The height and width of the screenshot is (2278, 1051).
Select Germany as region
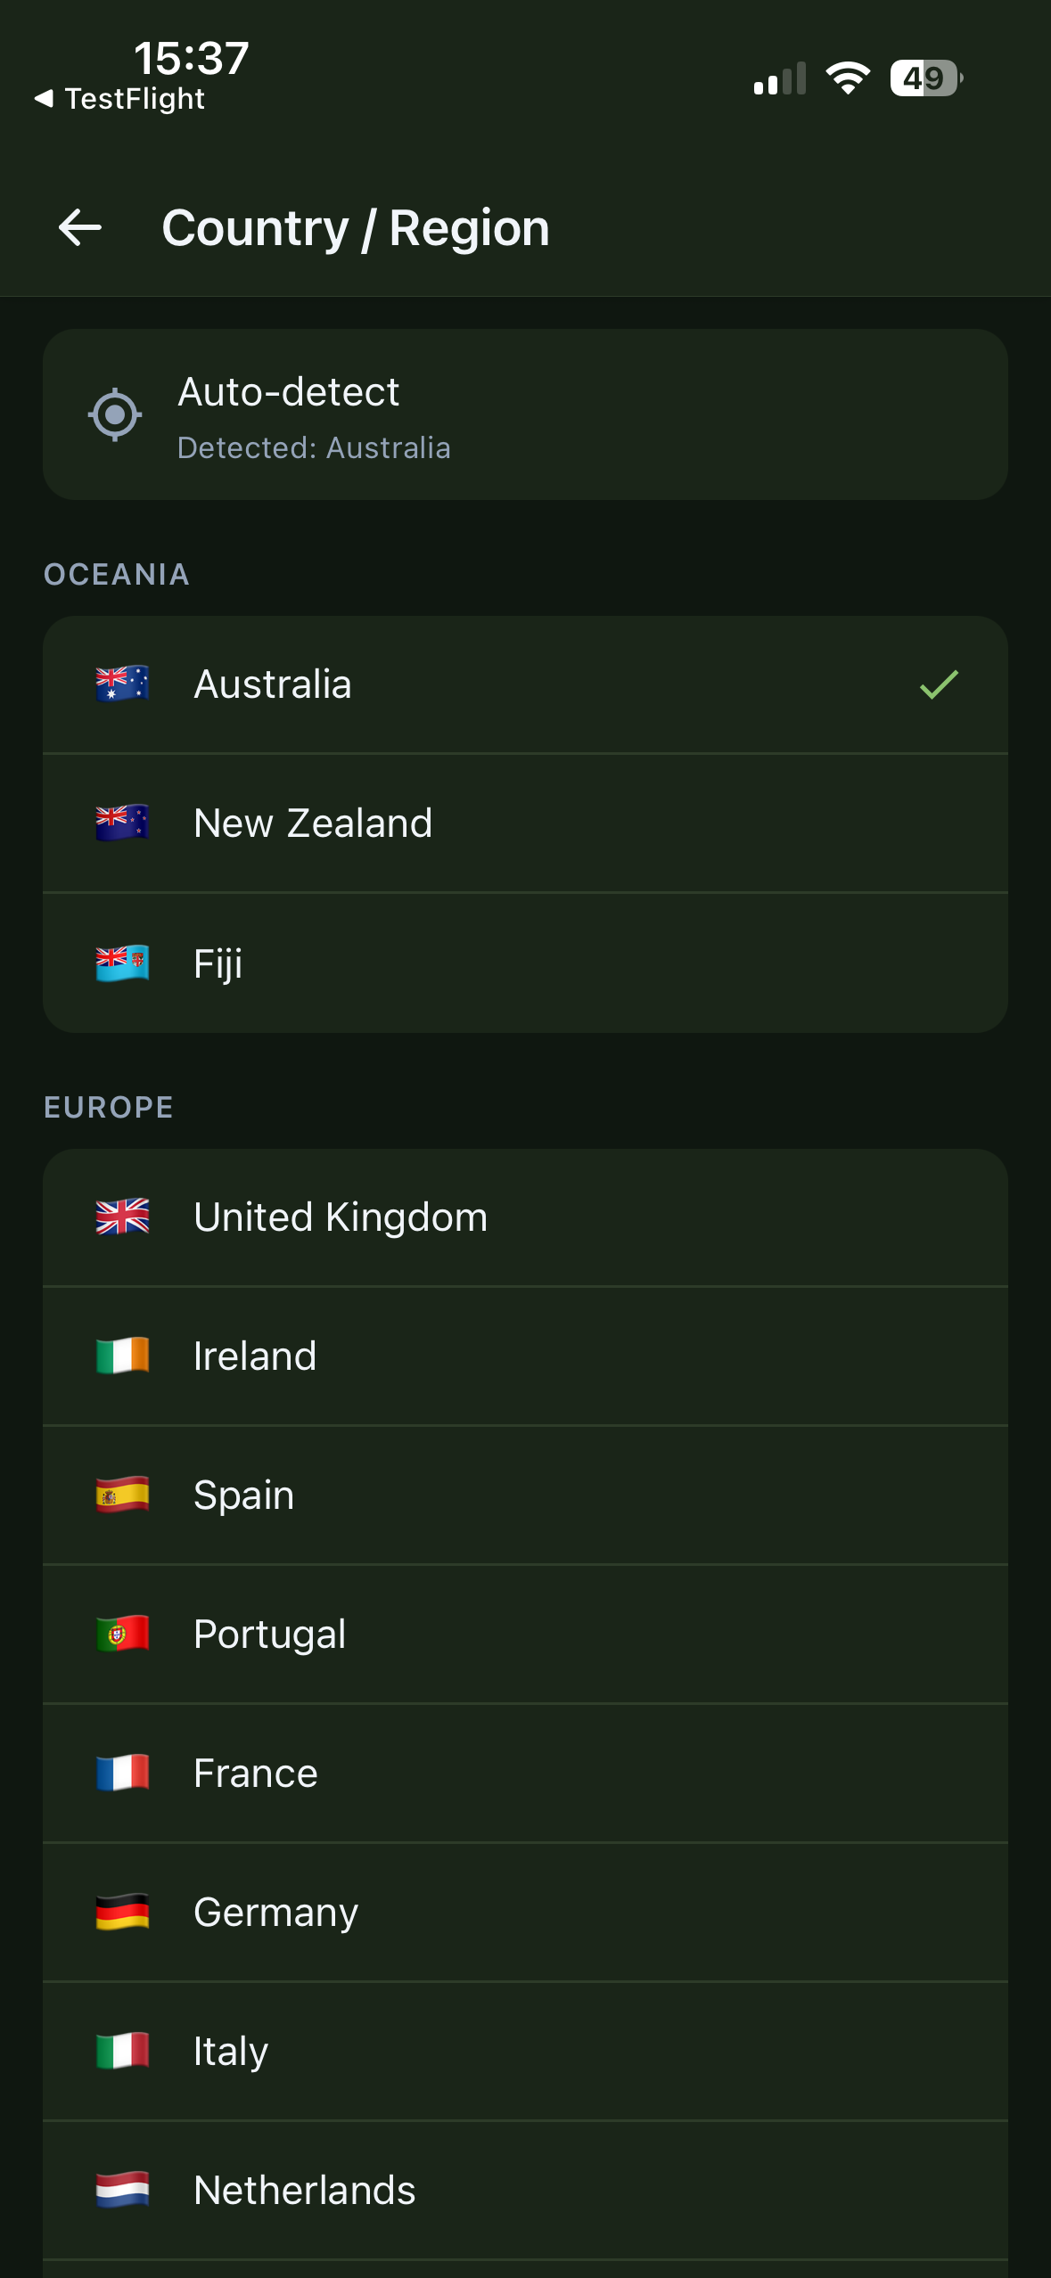pyautogui.click(x=524, y=1913)
